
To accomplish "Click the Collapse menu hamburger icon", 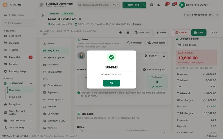I will [5, 15].
